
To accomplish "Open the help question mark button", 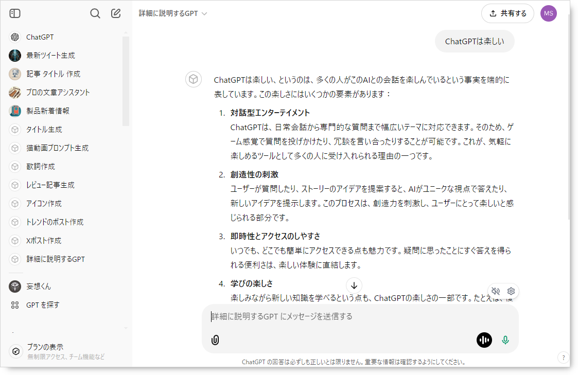I will click(563, 358).
